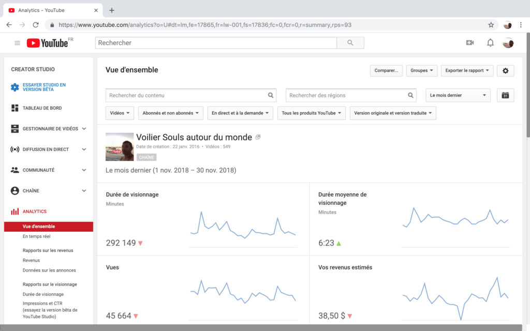This screenshot has height=331, width=530.
Task: Open the Chrome three-dot menu
Action: [x=521, y=25]
